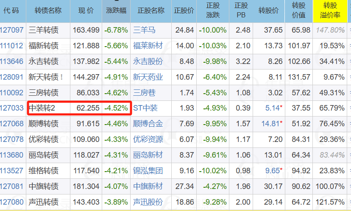Sort by 现价 column header
This screenshot has height=211, width=351.
(86, 11)
